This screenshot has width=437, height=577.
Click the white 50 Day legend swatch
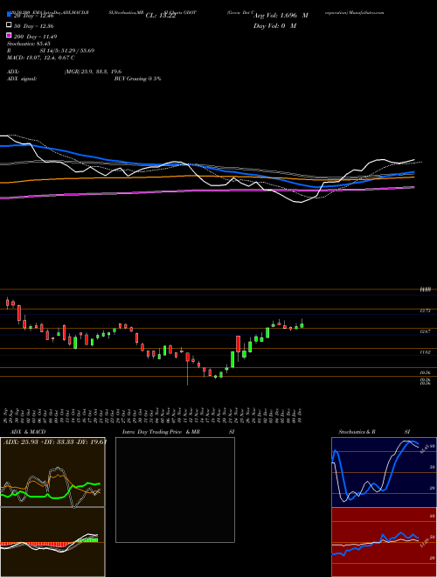pyautogui.click(x=10, y=25)
